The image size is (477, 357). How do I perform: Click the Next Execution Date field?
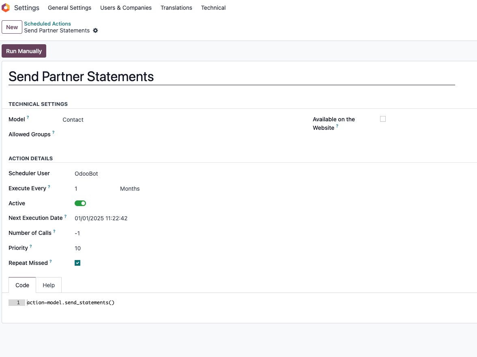click(101, 219)
